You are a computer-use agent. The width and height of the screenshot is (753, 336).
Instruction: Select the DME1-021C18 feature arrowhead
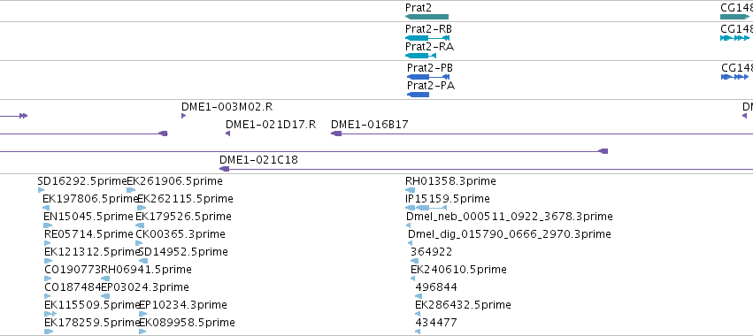tap(224, 169)
